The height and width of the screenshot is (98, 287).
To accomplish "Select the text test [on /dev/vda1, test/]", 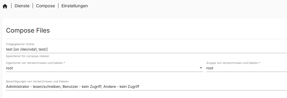I will coord(27,49).
